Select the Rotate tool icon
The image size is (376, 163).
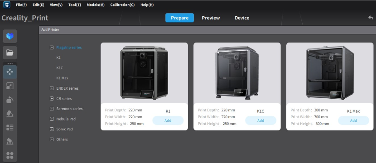(10, 100)
